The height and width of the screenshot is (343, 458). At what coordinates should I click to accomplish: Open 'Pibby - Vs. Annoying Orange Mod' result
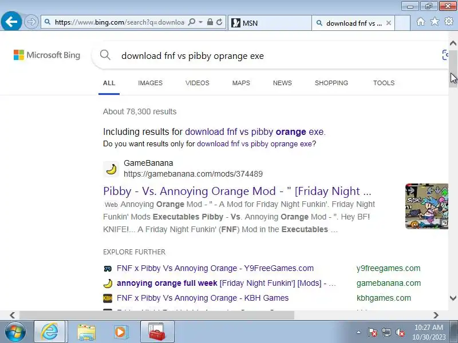[x=237, y=191]
